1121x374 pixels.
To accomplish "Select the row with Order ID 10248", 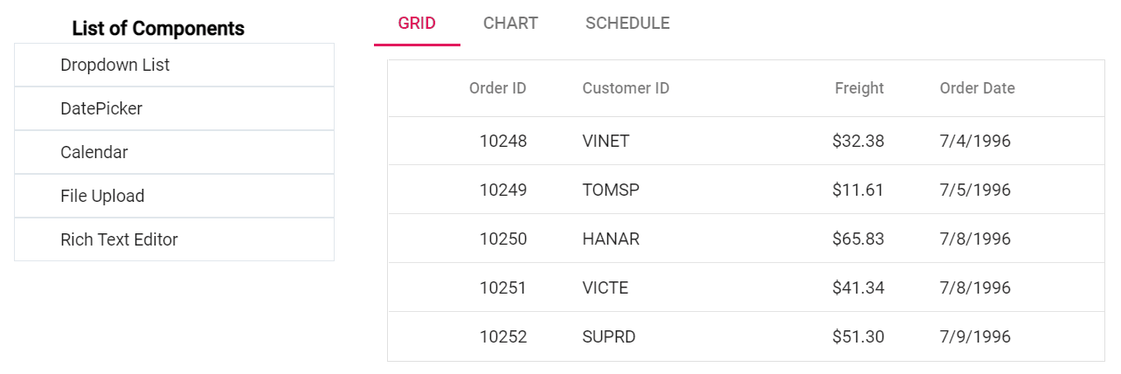I will point(503,142).
